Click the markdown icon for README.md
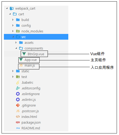This screenshot has width=119, height=135. [x=18, y=128]
